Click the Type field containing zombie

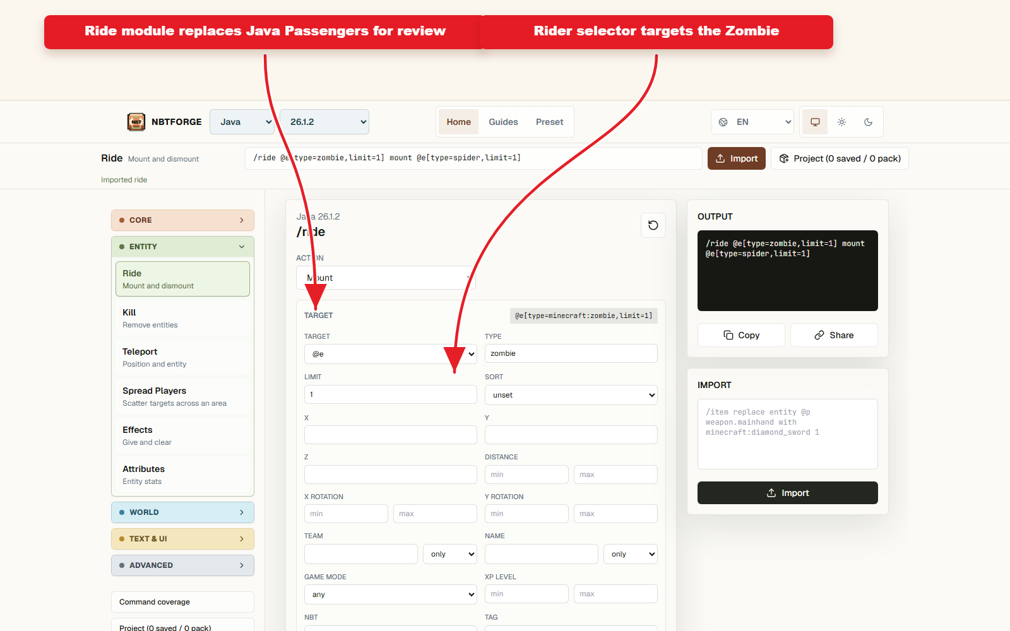571,353
